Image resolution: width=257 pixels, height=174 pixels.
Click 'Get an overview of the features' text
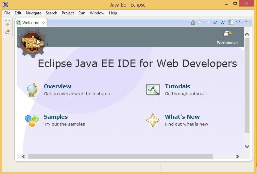pyautogui.click(x=77, y=94)
